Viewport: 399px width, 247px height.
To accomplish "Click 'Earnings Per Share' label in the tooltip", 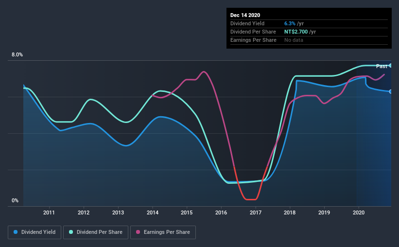I will [253, 40].
